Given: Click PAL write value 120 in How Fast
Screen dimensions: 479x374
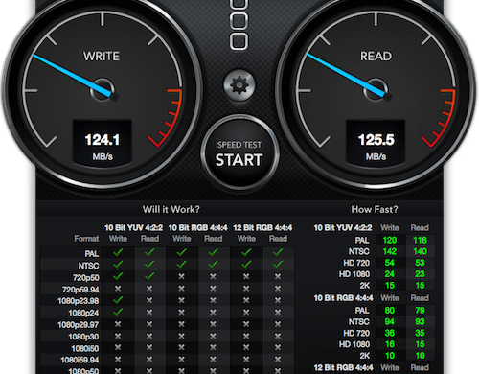Looking at the screenshot, I should (x=390, y=240).
